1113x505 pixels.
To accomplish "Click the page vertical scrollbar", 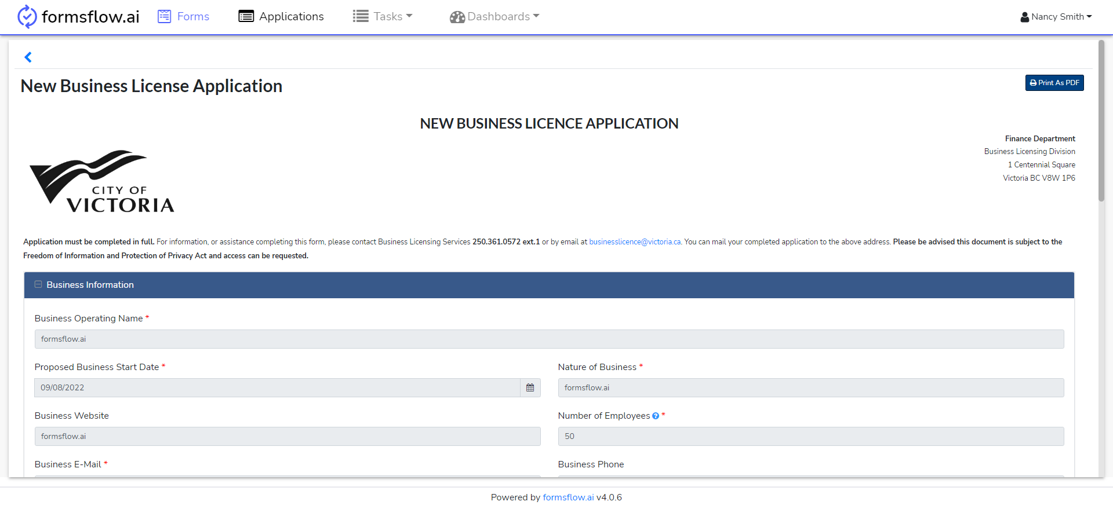I will pyautogui.click(x=1101, y=122).
